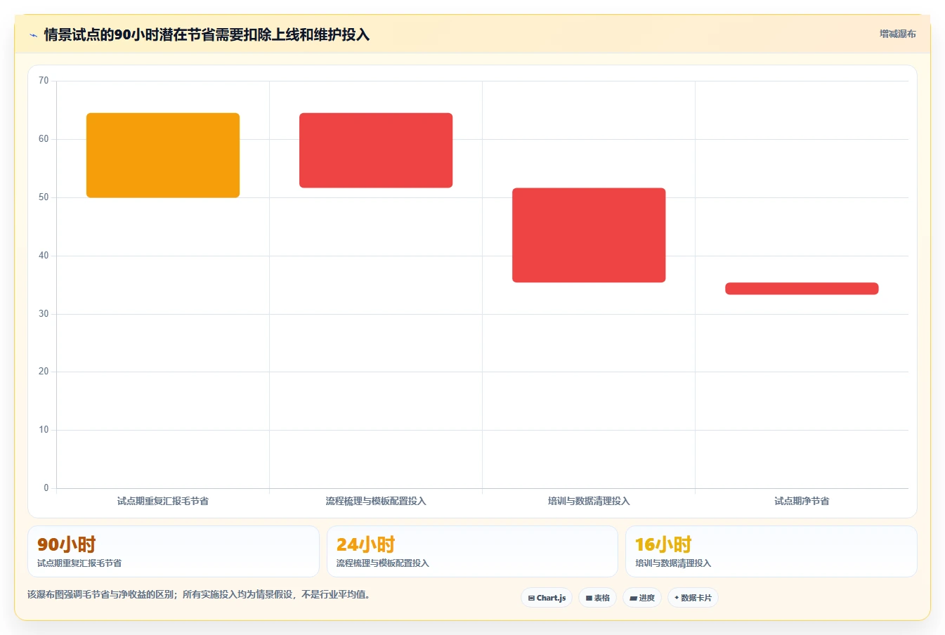The height and width of the screenshot is (635, 945).
Task: Click the red 流程梳理与模板配置投入 bar
Action: (376, 150)
